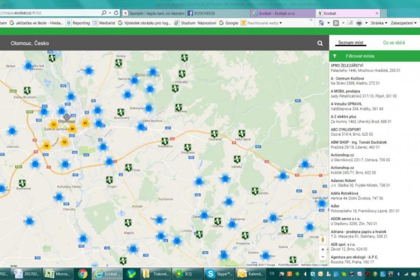Viewport: 420px width, 280px height.
Task: Click the Filtrovat místa button
Action: pyautogui.click(x=374, y=56)
